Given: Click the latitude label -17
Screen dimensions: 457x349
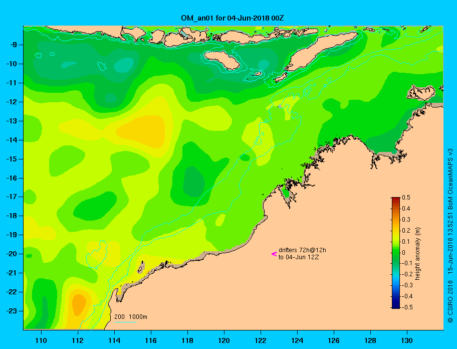Looking at the screenshot, I should (12, 197).
